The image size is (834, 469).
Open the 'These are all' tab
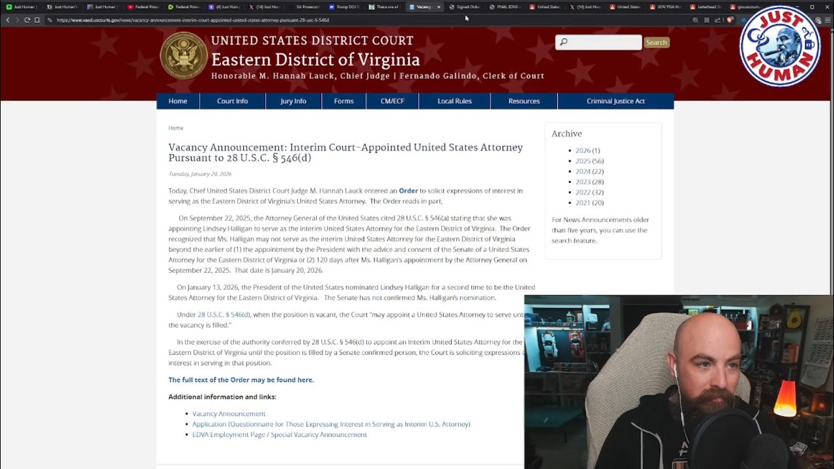[x=384, y=7]
